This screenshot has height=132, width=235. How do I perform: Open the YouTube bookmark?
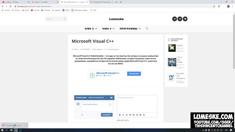pos(35,10)
